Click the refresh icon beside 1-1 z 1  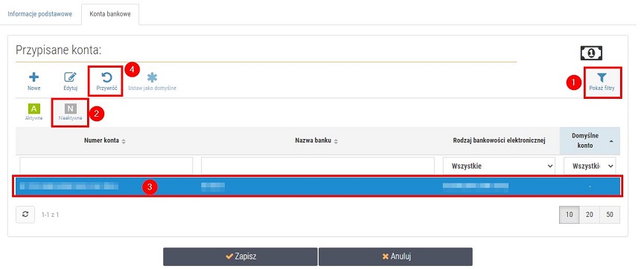(x=25, y=214)
